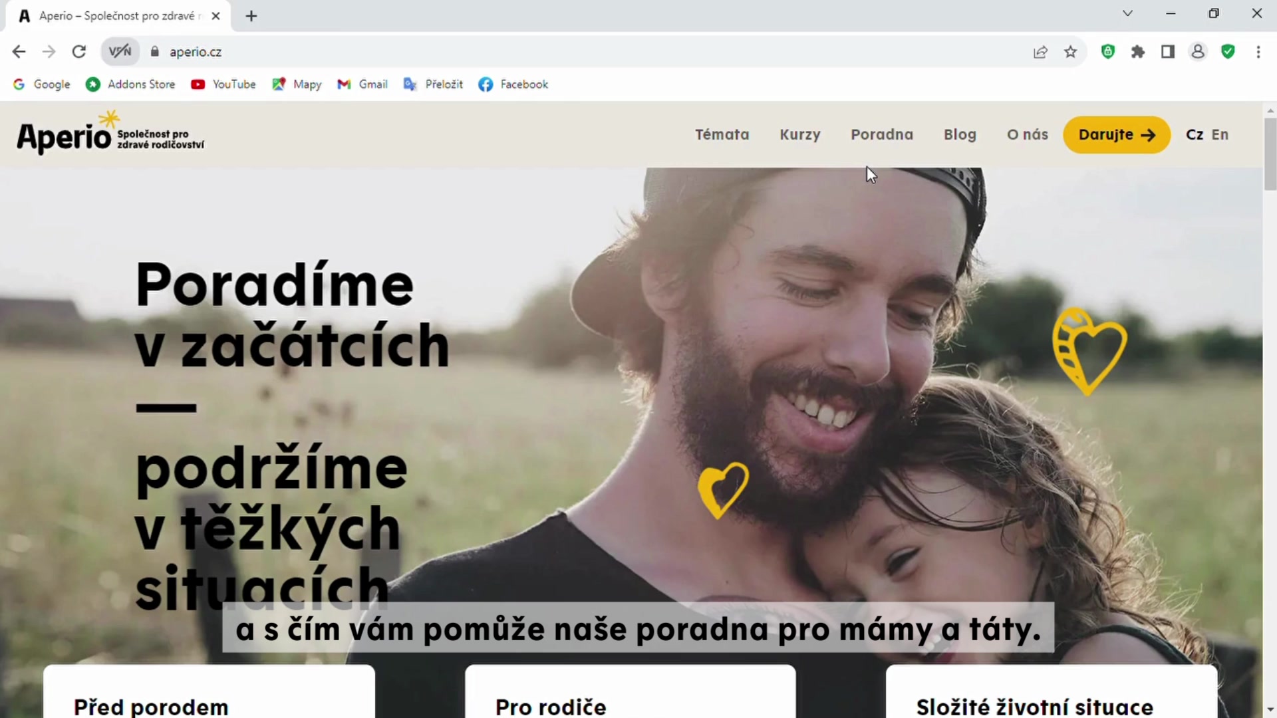This screenshot has width=1277, height=718.
Task: Open Mapy bookmark
Action: (297, 84)
